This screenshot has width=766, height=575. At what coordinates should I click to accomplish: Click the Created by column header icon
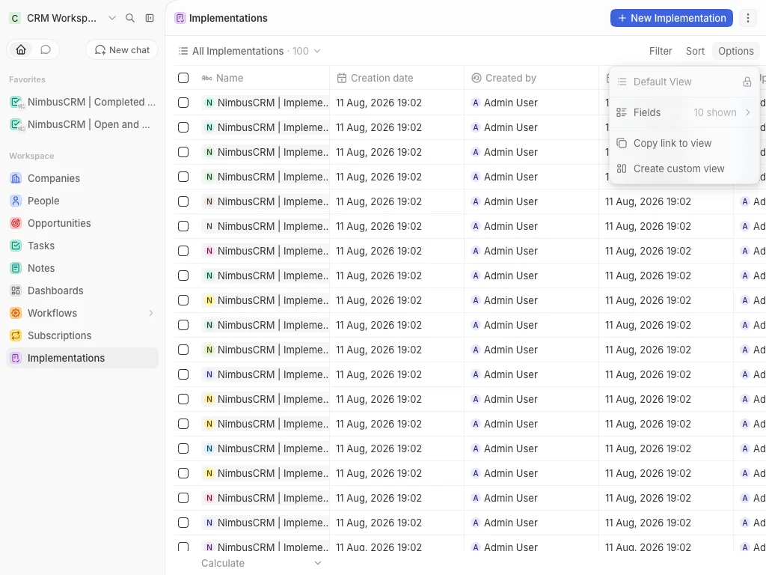[477, 78]
